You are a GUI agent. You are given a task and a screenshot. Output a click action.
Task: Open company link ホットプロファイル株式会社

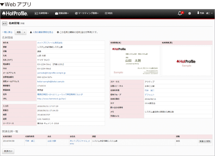click(x=50, y=43)
